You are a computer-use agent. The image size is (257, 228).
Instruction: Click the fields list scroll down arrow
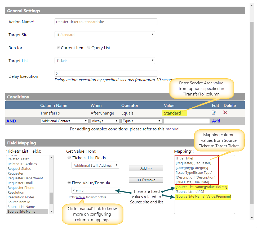(x=51, y=211)
